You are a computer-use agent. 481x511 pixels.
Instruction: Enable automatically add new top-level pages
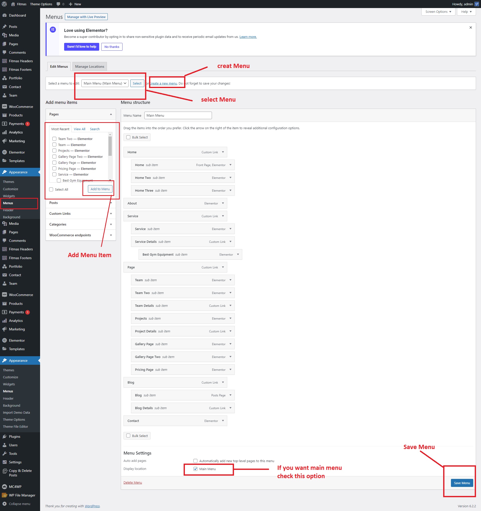(195, 461)
